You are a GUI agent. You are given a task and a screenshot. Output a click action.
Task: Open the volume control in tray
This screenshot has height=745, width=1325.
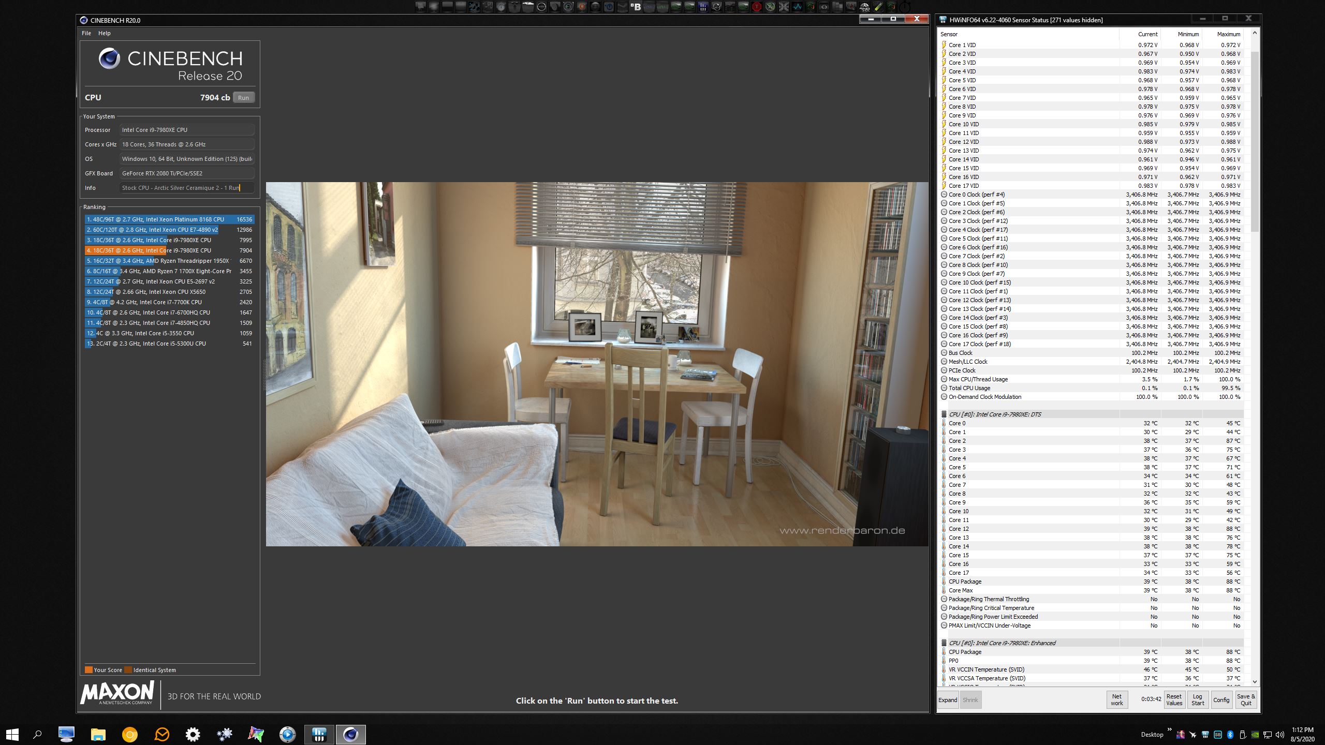(1280, 735)
